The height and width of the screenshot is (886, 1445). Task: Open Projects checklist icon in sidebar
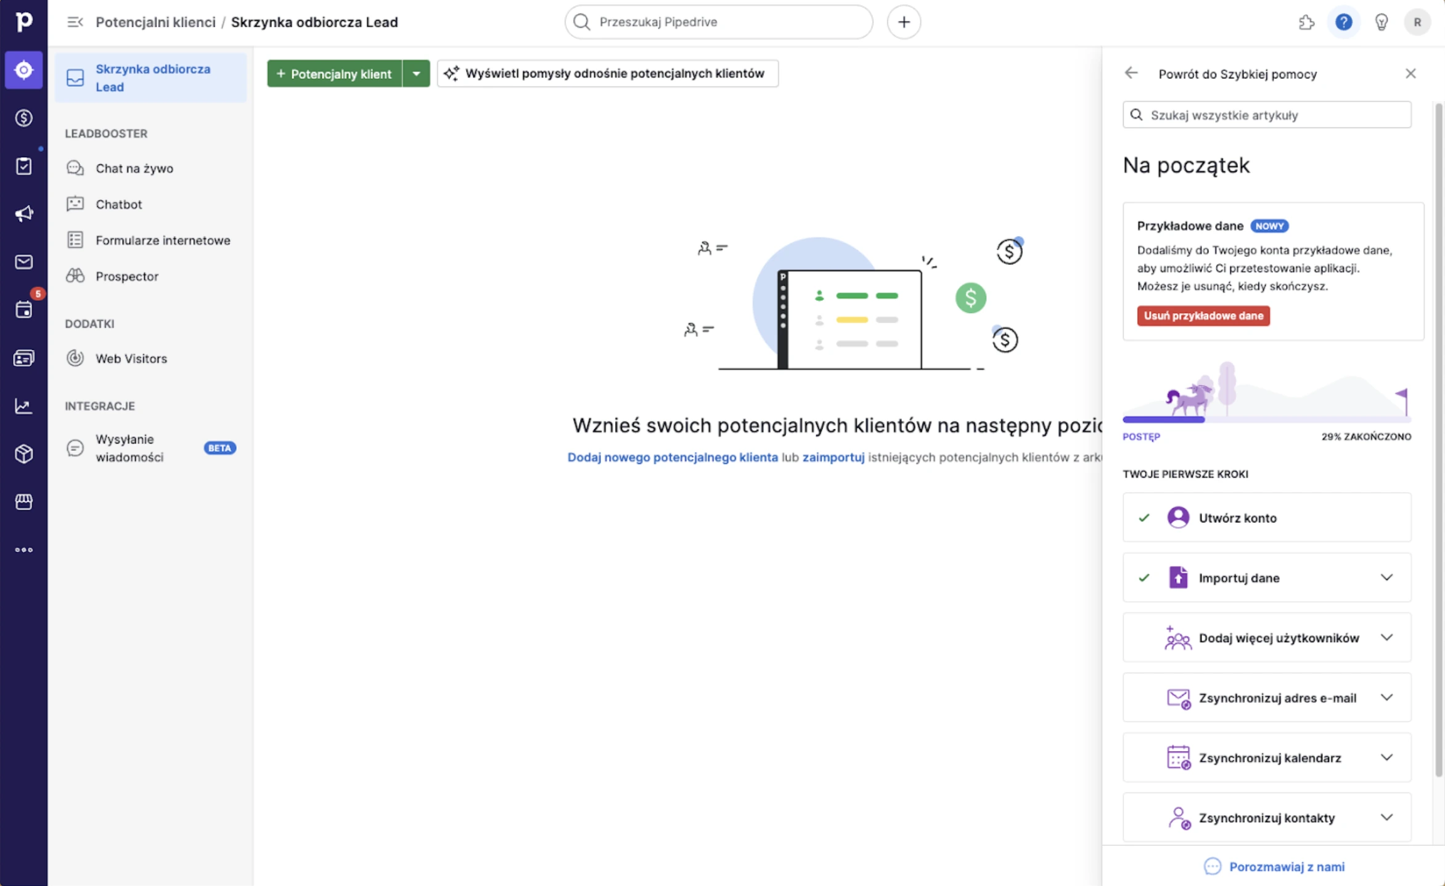pos(23,166)
